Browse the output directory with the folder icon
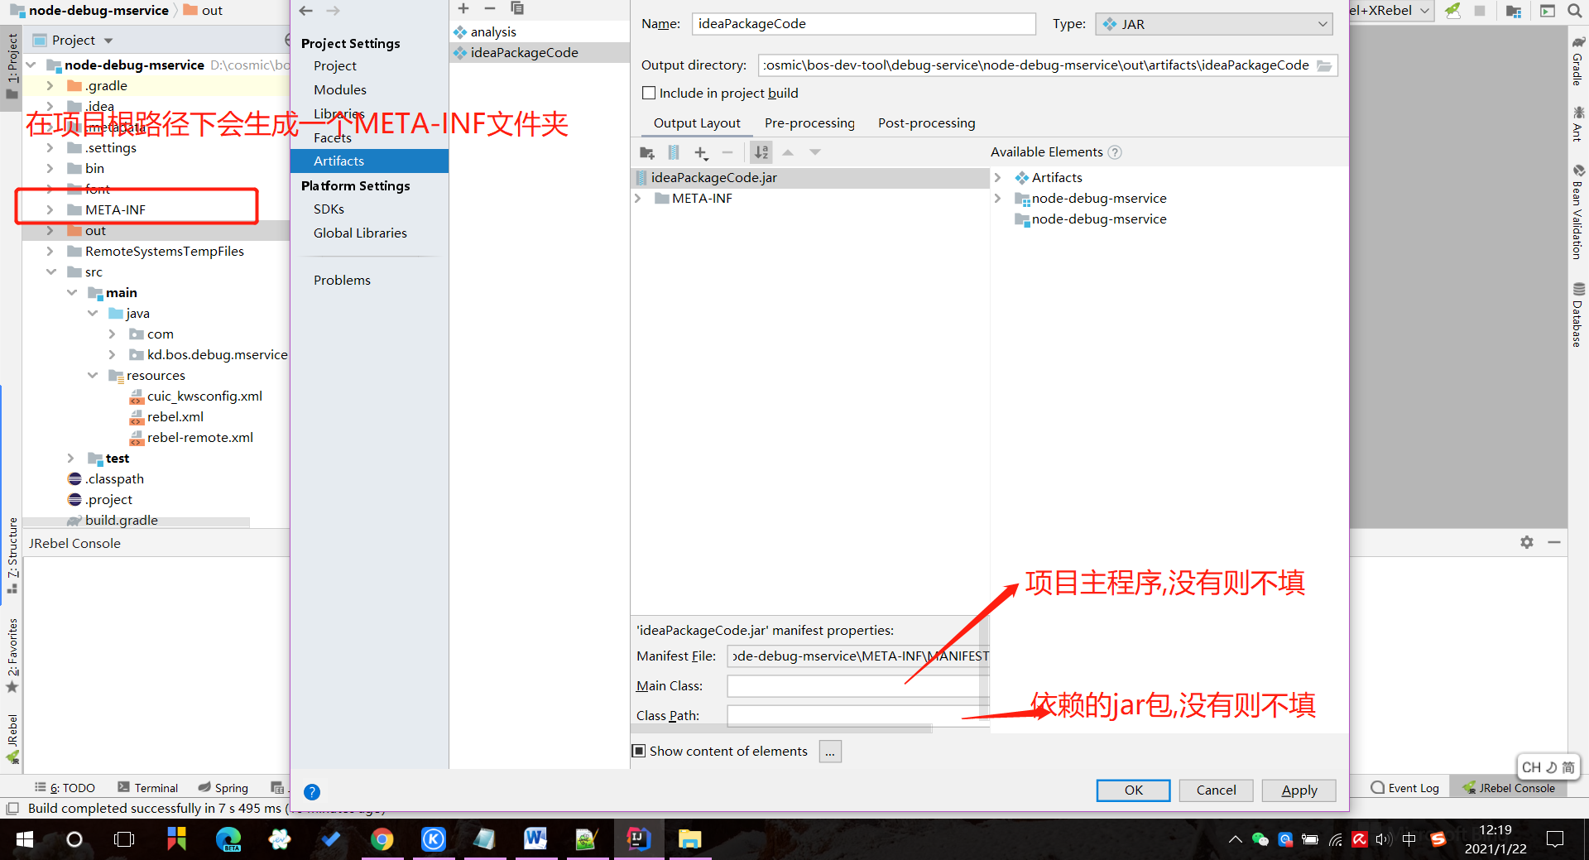 1324,65
